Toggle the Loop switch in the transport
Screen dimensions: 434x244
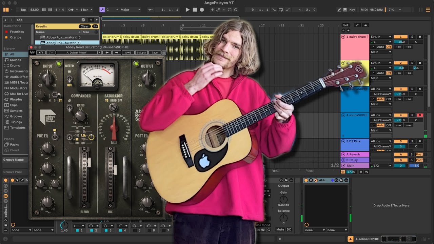[281, 10]
